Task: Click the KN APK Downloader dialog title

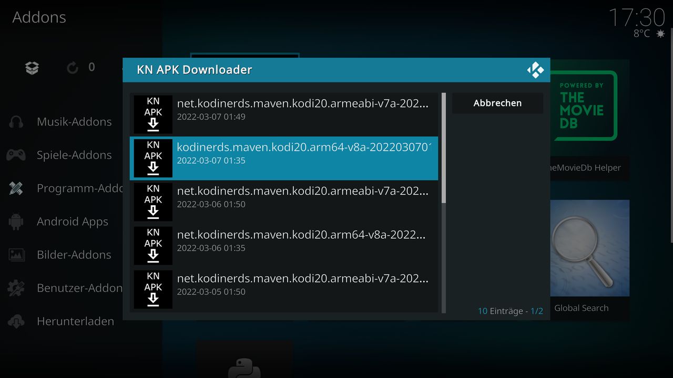Action: [195, 70]
